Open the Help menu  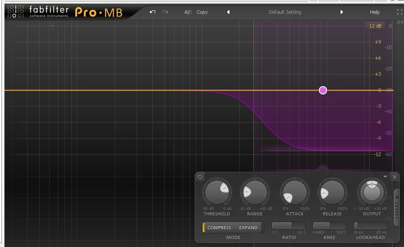(x=375, y=12)
